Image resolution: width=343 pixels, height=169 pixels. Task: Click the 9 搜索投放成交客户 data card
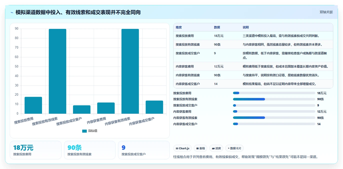144,150
